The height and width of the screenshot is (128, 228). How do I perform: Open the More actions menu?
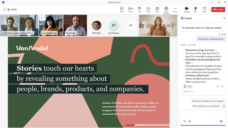click(175, 9)
